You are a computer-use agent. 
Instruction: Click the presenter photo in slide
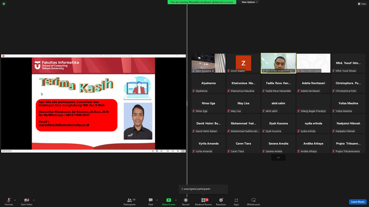click(138, 121)
